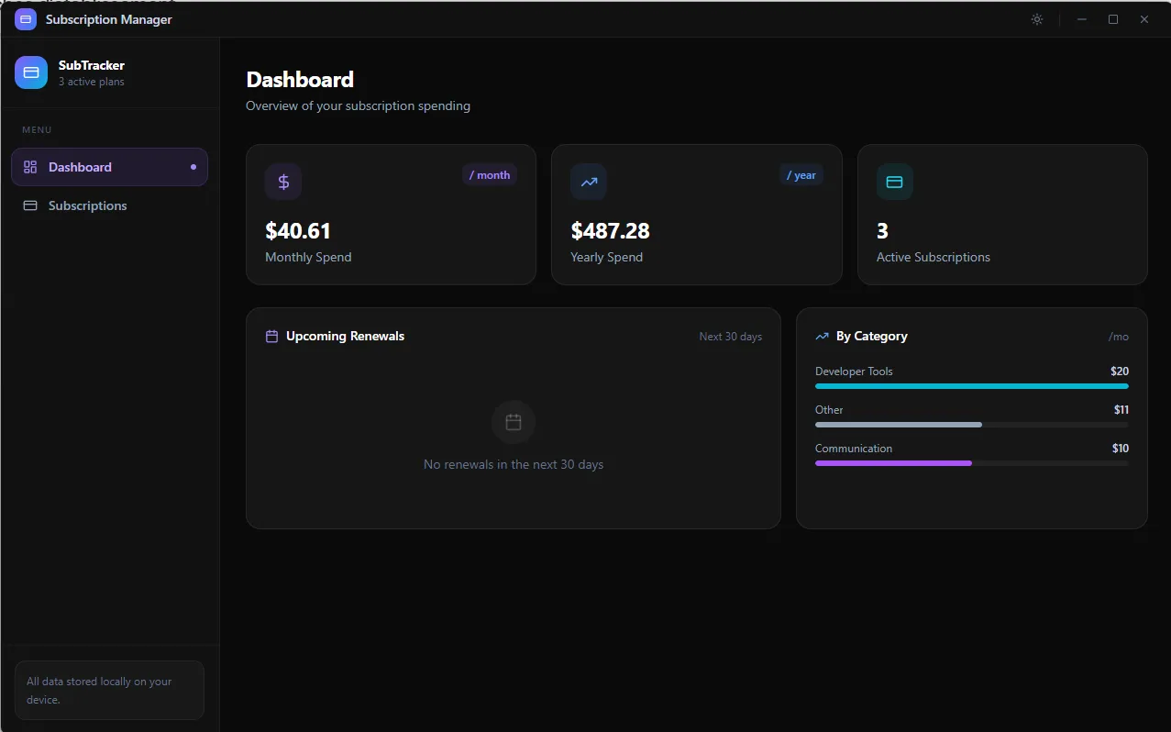
Task: Click the card icon on Active Subscriptions
Action: click(894, 182)
